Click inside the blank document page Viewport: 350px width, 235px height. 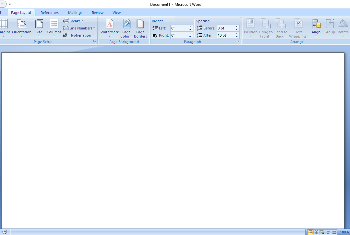pyautogui.click(x=173, y=140)
